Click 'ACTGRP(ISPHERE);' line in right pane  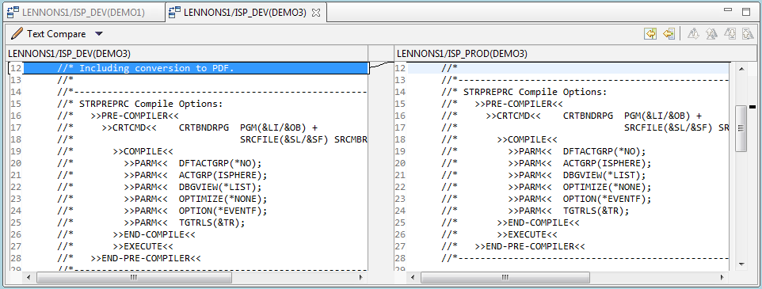coord(607,163)
